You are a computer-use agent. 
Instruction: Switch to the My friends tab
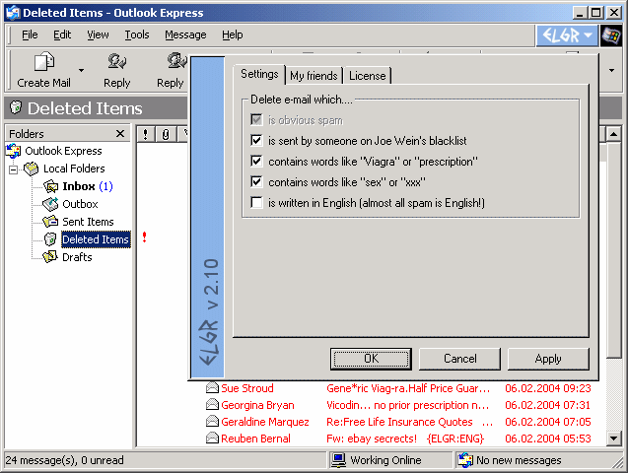click(314, 76)
